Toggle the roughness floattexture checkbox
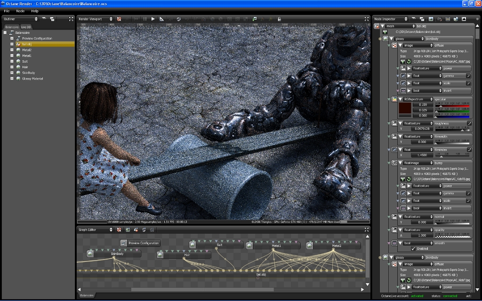Screen dimensions: 482x301 point(469,123)
